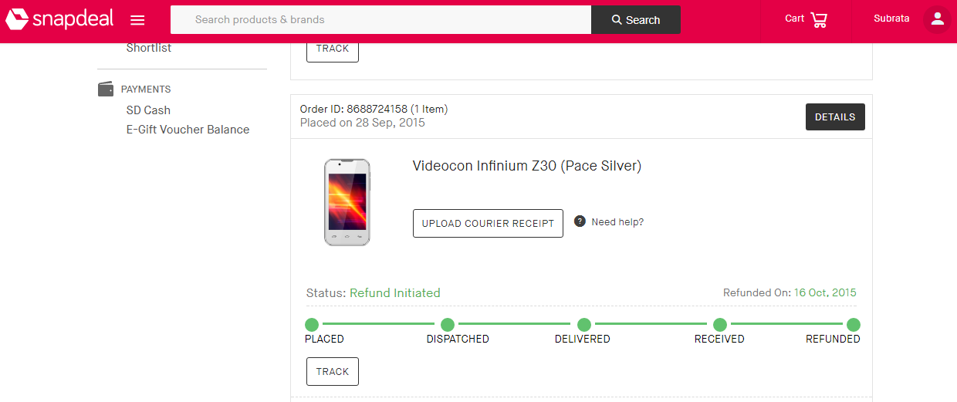Open the Videocon Infinium Z30 product title
This screenshot has width=957, height=402.
pyautogui.click(x=526, y=166)
